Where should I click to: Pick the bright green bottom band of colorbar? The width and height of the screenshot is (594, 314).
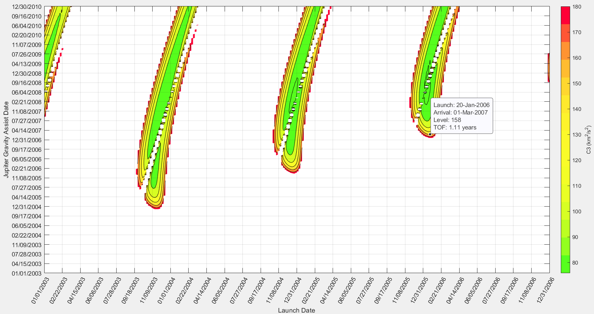pos(565,264)
